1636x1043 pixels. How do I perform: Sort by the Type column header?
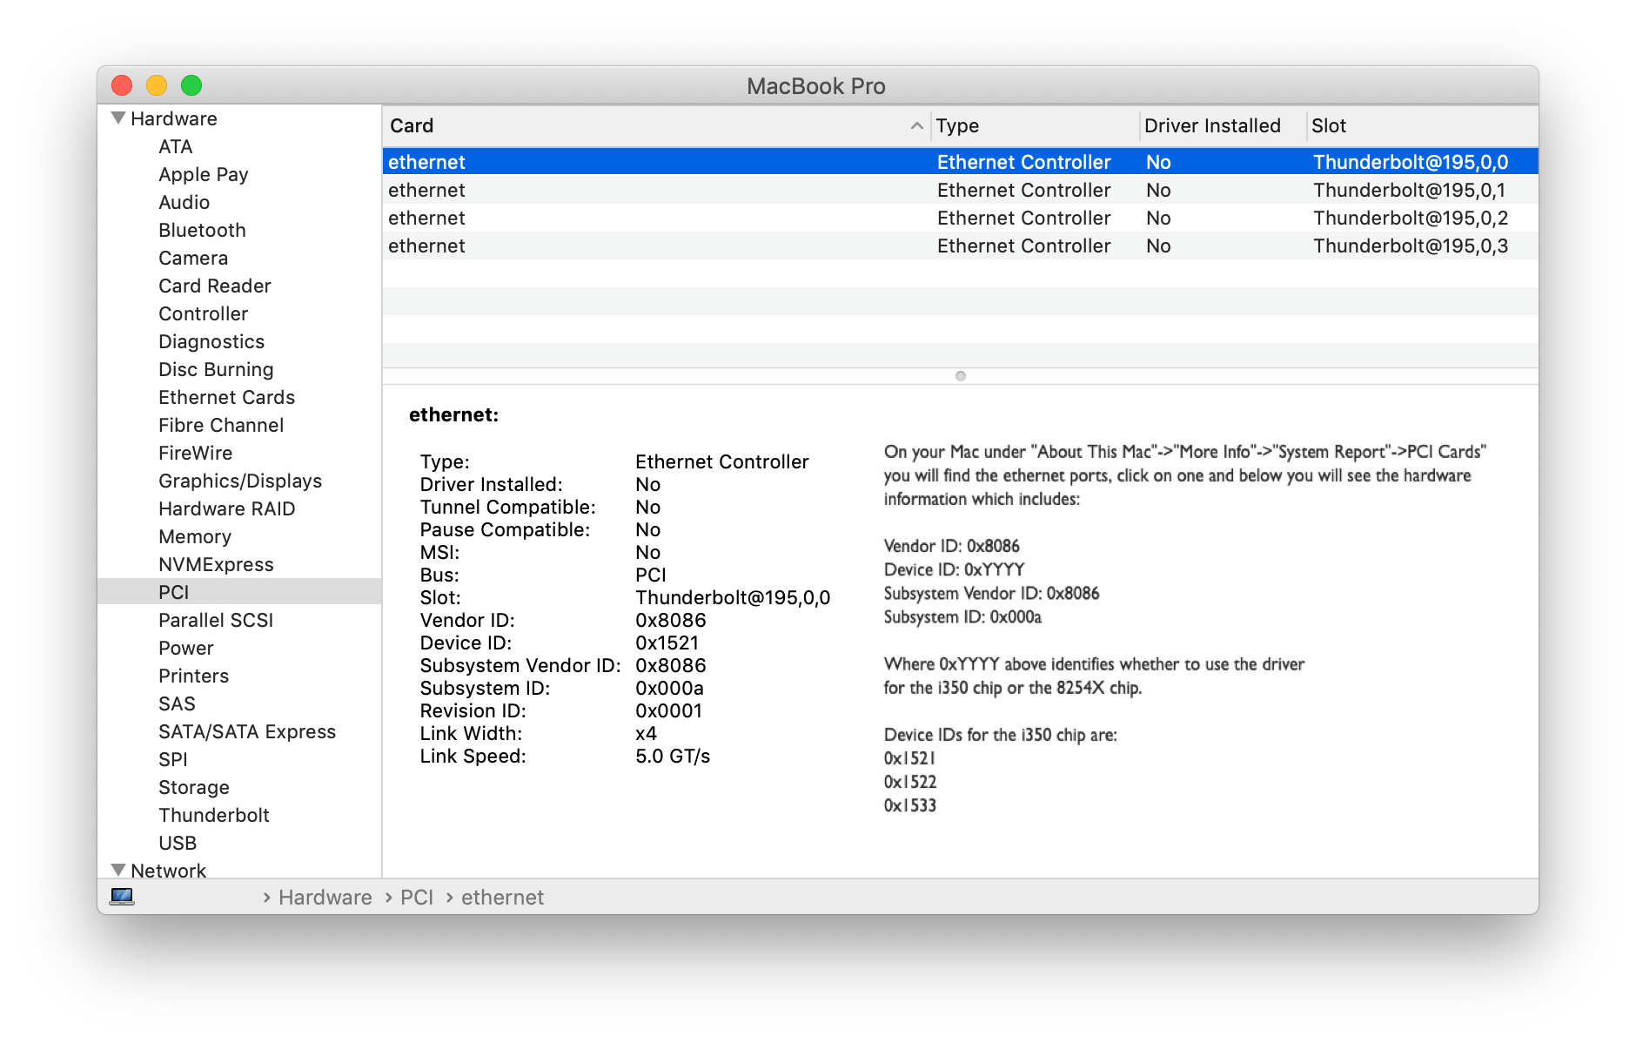click(1036, 125)
